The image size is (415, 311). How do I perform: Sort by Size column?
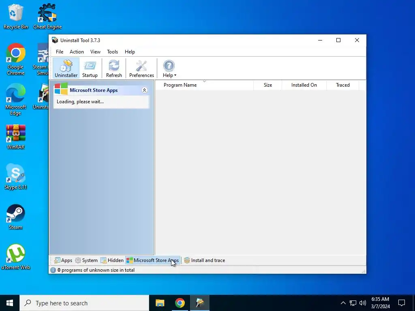(x=267, y=85)
